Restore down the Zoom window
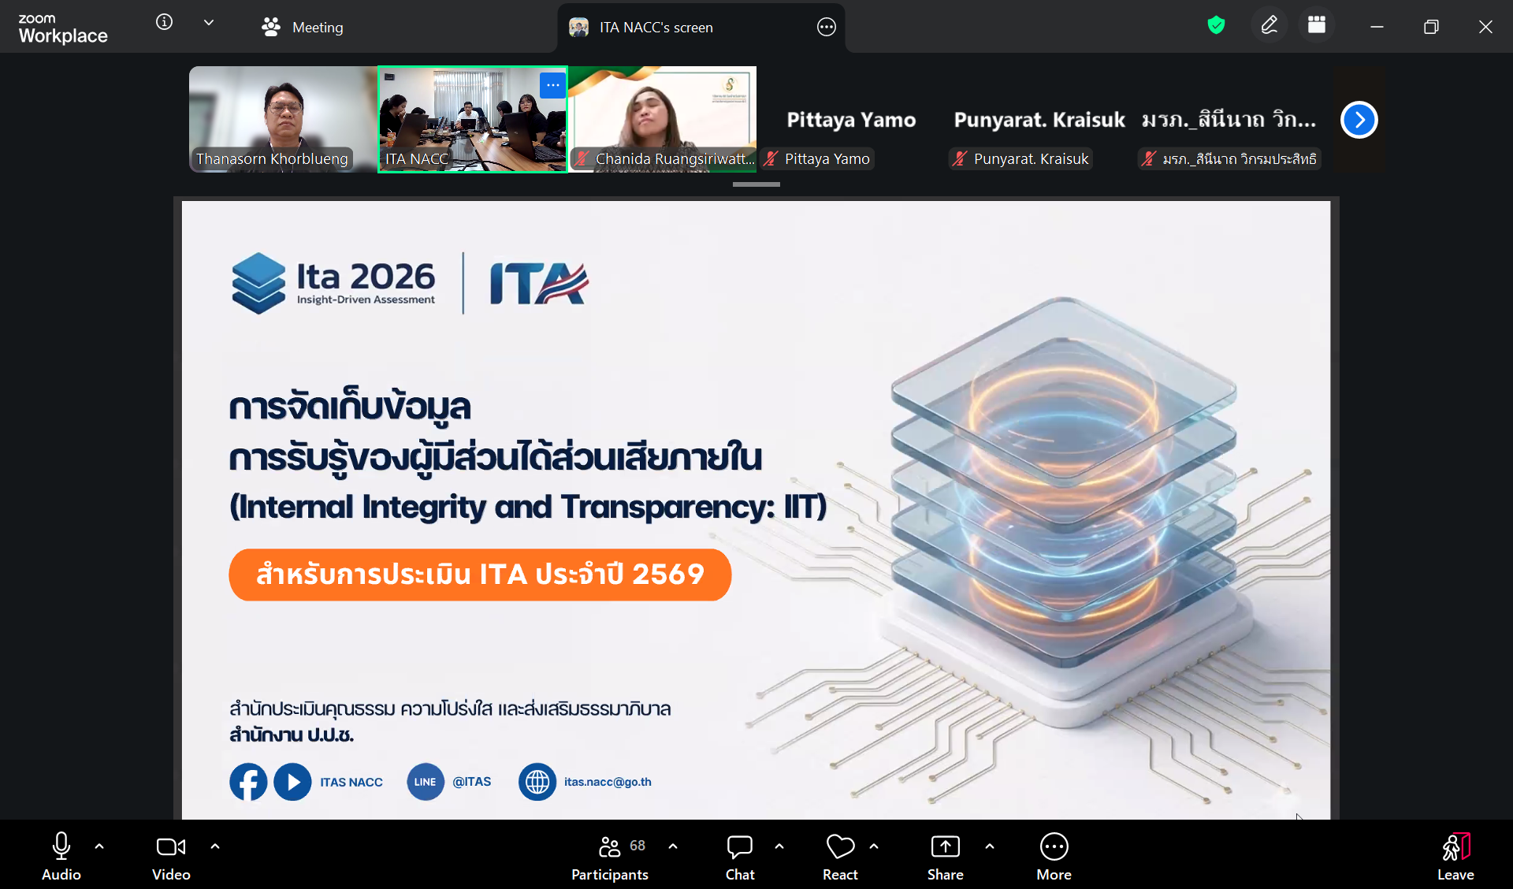Image resolution: width=1513 pixels, height=889 pixels. point(1431,27)
